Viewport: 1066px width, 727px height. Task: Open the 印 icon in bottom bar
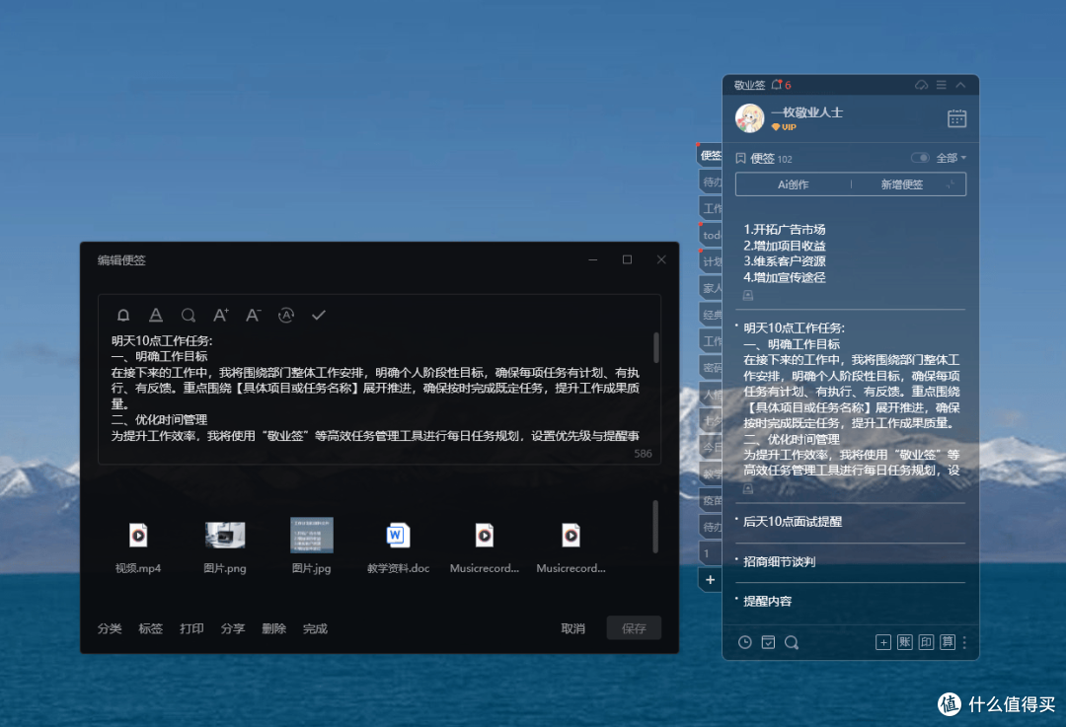point(926,642)
